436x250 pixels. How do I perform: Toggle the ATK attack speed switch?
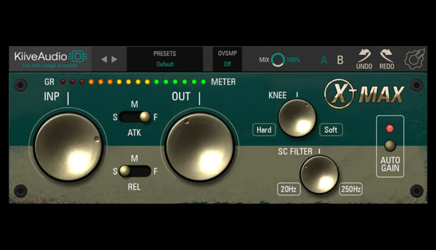pyautogui.click(x=134, y=117)
